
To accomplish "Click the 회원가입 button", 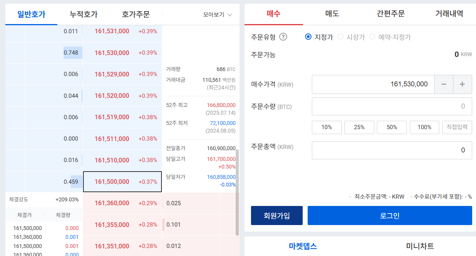I will [277, 215].
